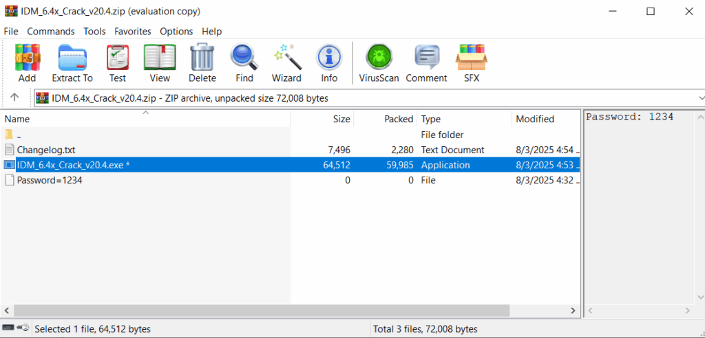This screenshot has width=705, height=338.
Task: Sort by the Name column header
Action: pos(146,119)
